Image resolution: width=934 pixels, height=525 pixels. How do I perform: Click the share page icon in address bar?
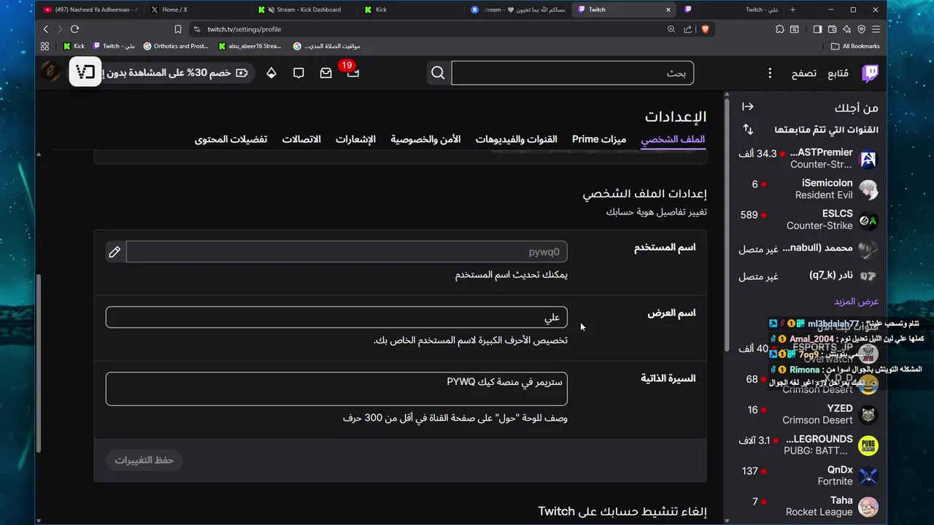point(688,29)
